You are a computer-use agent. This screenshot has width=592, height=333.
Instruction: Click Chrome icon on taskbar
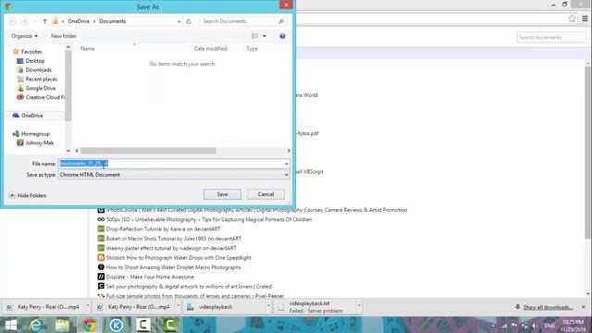90,325
